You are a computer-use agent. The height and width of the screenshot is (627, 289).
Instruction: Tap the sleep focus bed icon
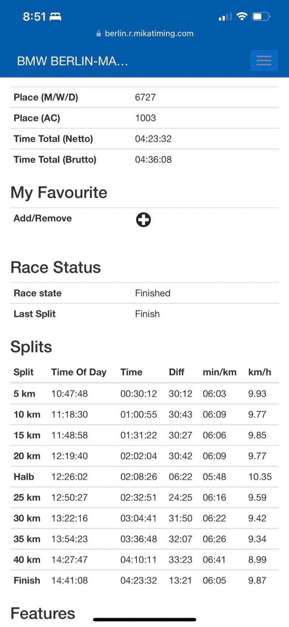coord(55,16)
